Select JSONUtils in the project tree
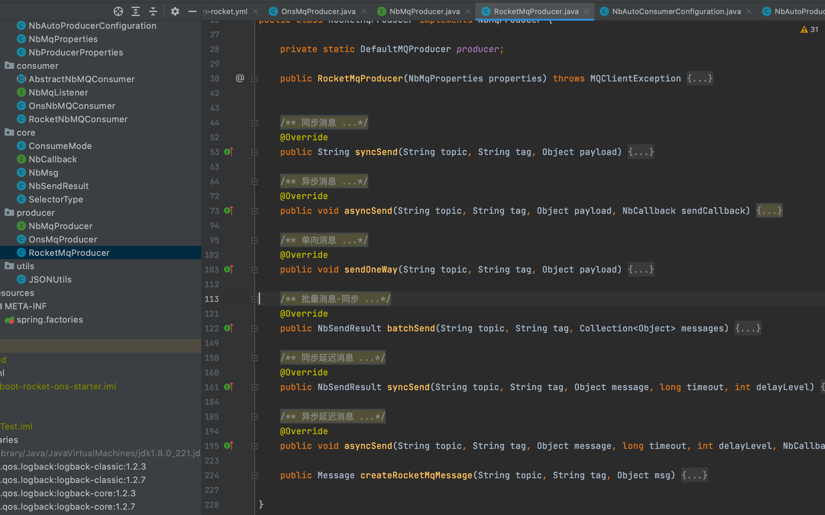 point(50,279)
